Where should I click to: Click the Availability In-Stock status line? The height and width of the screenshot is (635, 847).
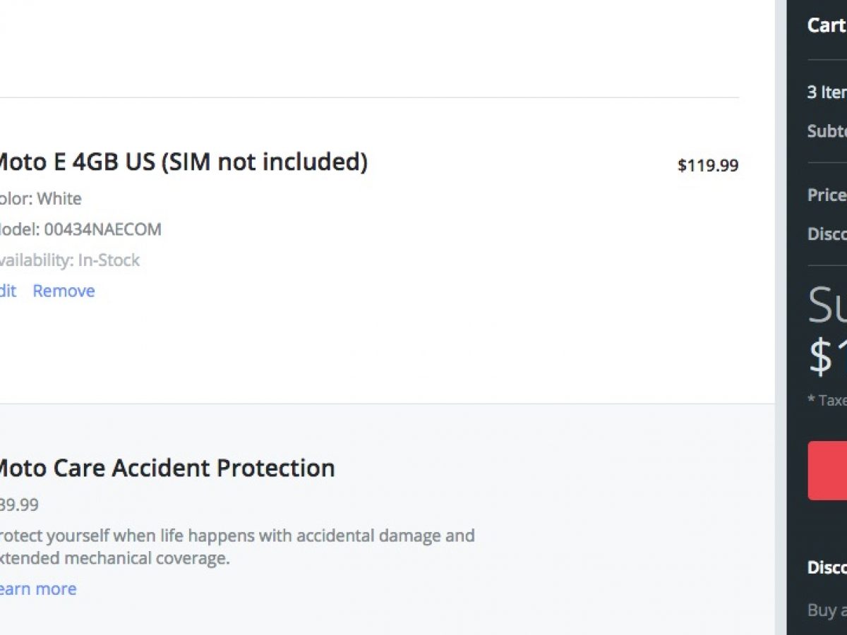click(x=69, y=260)
